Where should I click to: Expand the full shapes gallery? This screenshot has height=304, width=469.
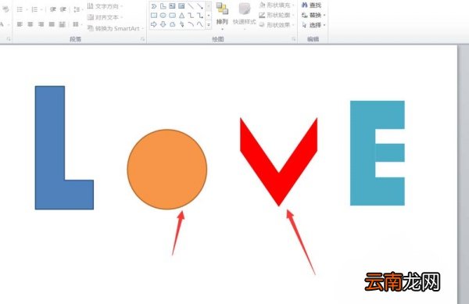(x=209, y=25)
